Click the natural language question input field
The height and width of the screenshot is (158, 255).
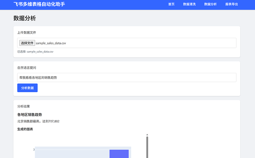(127, 78)
